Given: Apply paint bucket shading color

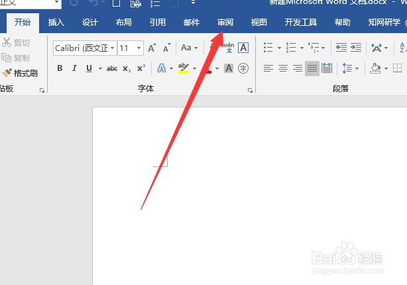Looking at the screenshot, I should tap(375, 68).
